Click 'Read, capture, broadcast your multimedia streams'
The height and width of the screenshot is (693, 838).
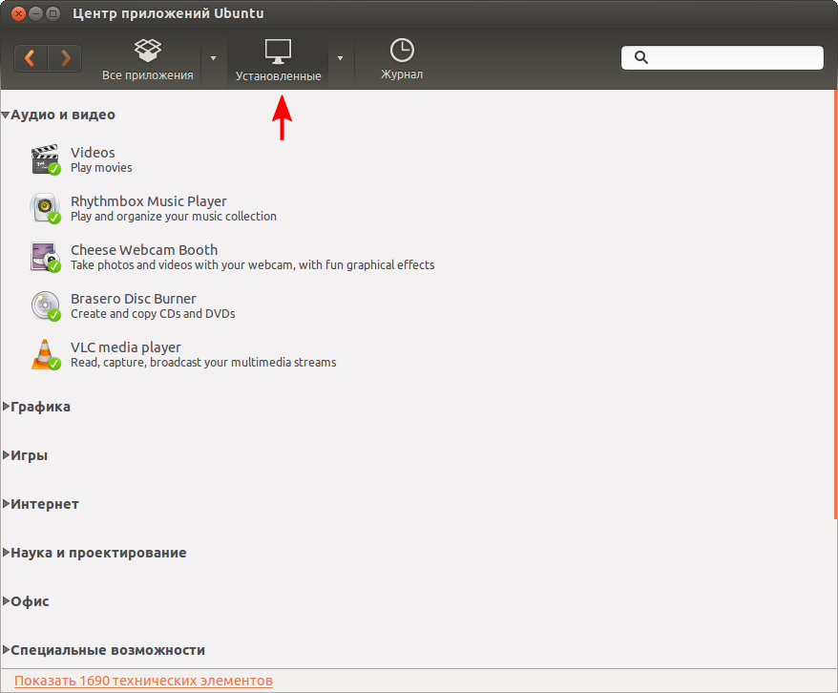tap(203, 363)
